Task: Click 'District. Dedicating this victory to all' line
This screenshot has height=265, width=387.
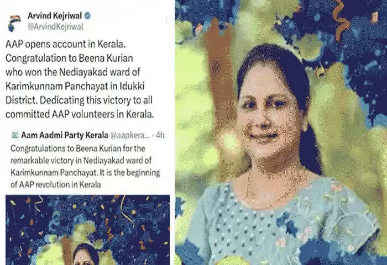Action: tap(79, 100)
